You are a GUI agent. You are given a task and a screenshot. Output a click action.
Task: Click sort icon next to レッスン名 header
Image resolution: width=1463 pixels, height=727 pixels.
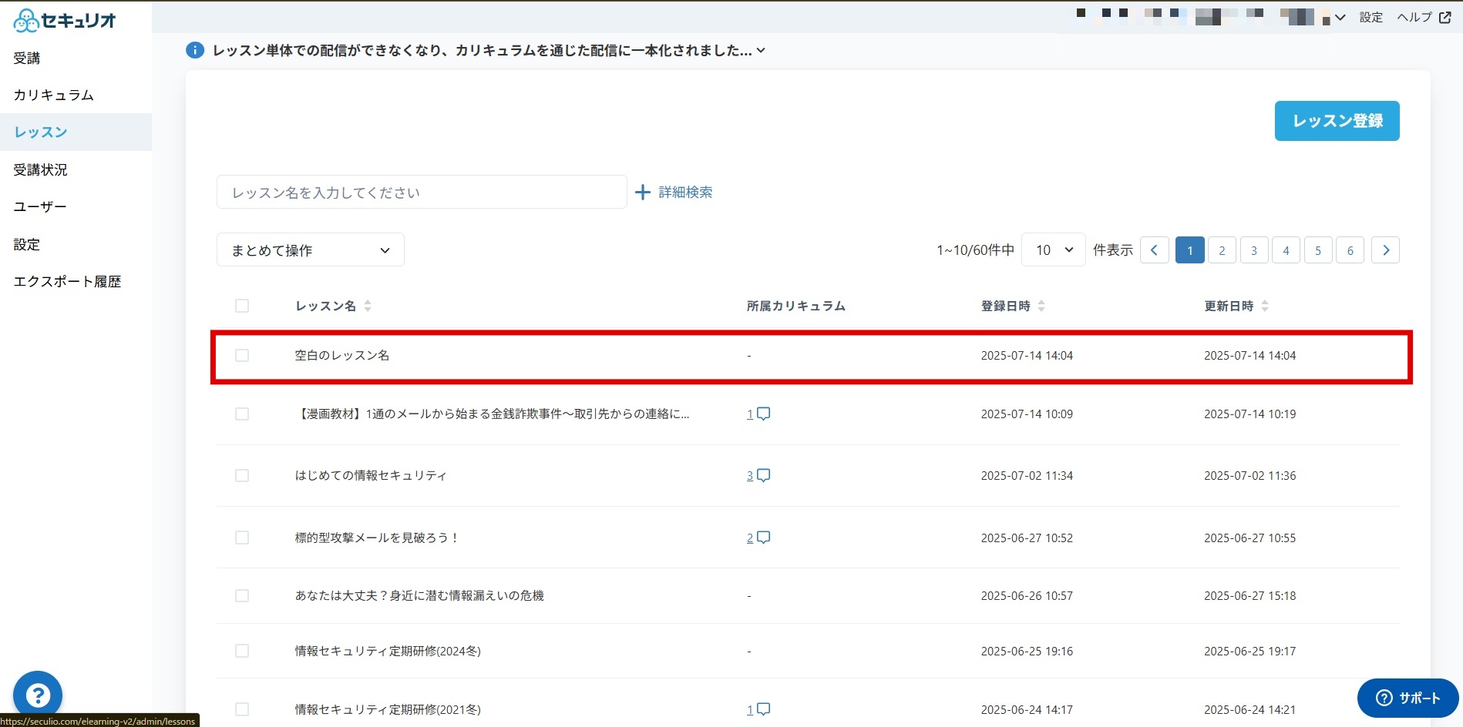pos(368,306)
